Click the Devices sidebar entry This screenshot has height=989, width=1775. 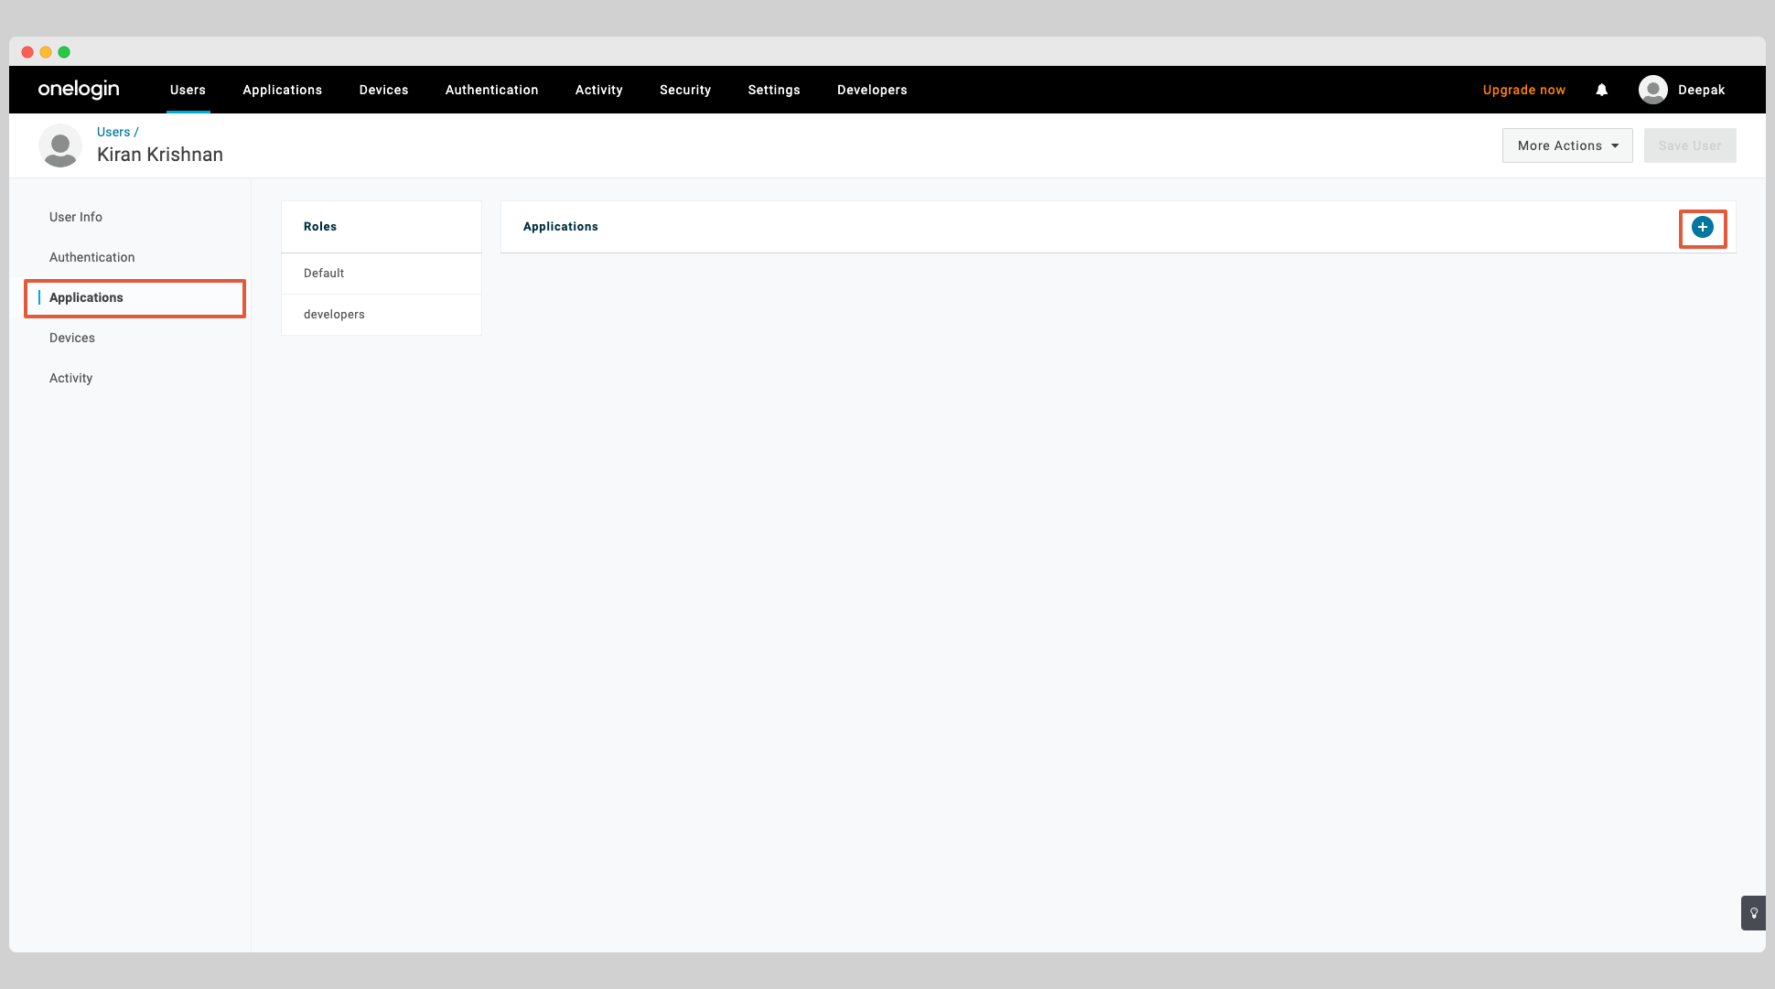[x=71, y=338]
